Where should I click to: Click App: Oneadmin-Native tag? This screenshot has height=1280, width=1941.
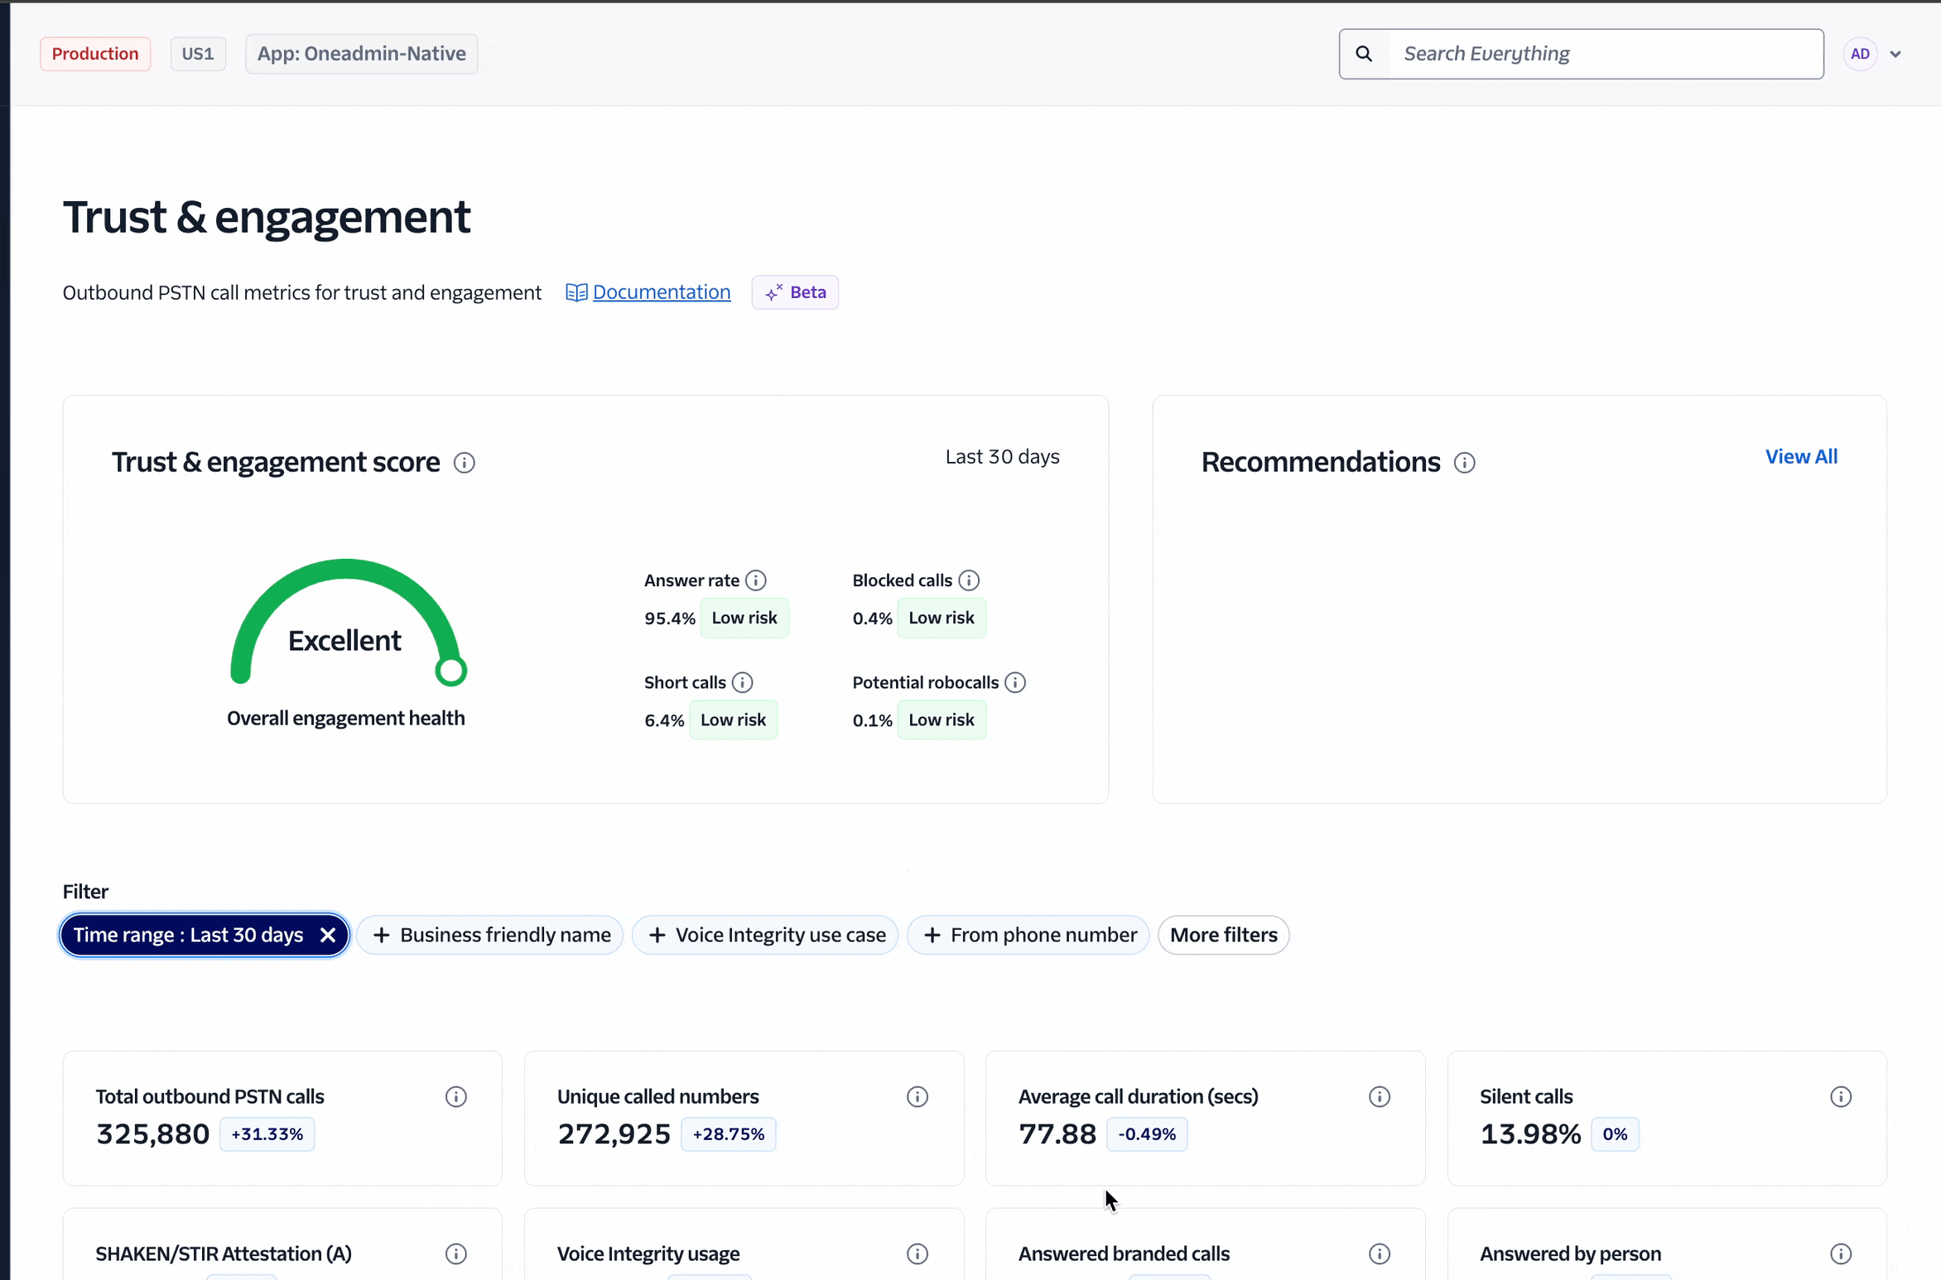[362, 54]
